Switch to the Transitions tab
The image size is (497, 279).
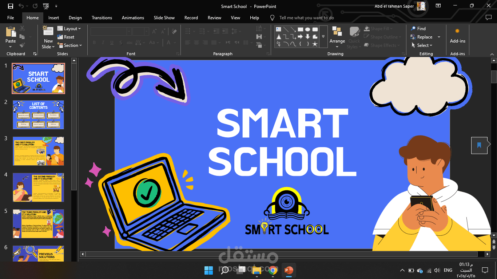pos(103,17)
